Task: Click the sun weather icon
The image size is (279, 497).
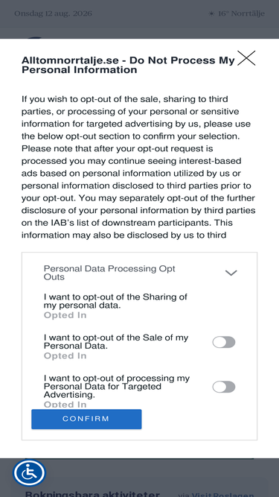Action: [211, 13]
